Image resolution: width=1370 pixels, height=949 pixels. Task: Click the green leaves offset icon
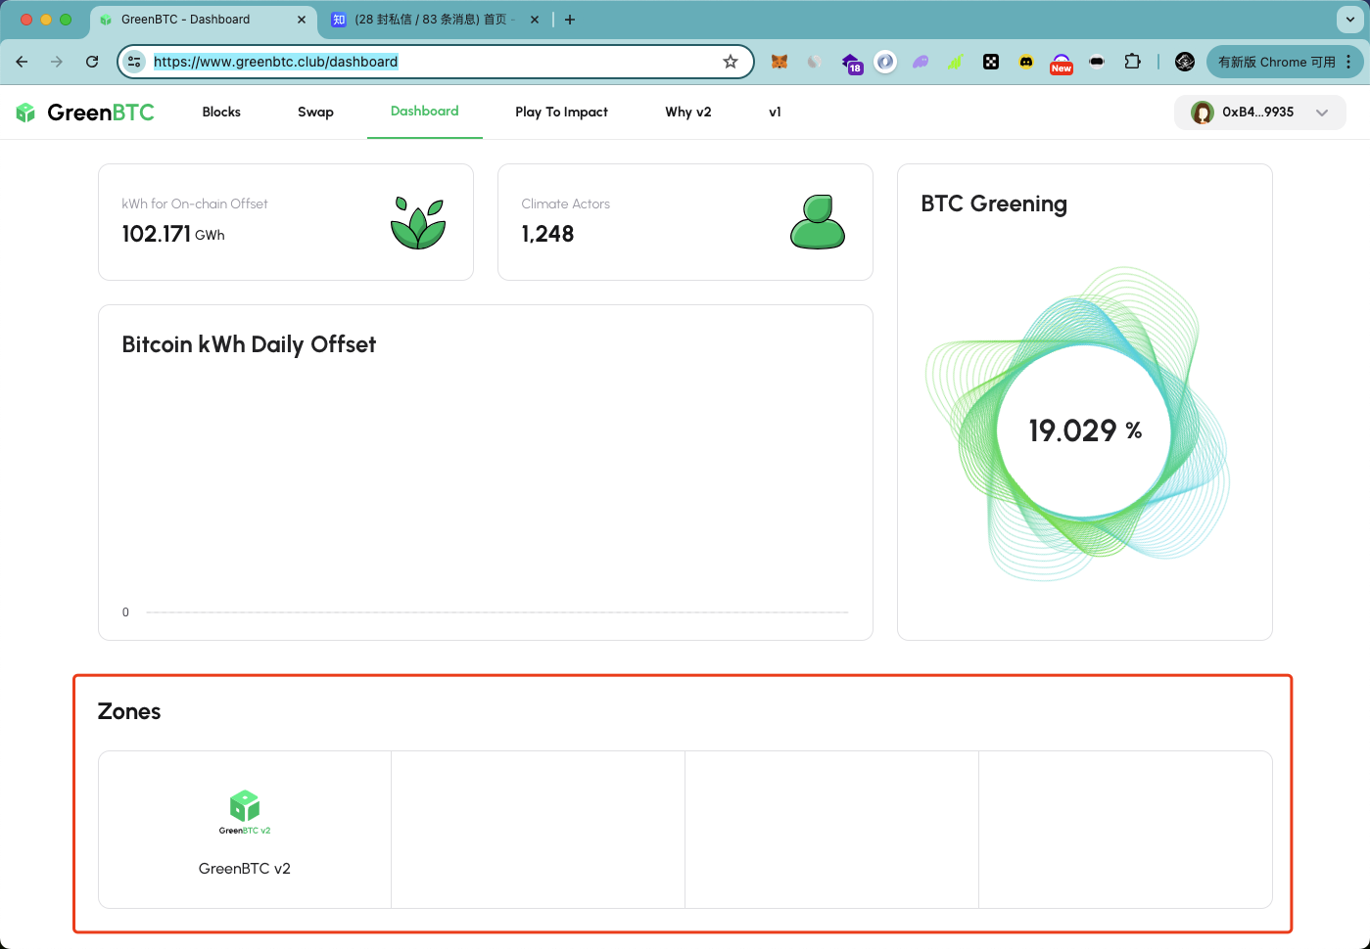click(x=418, y=223)
